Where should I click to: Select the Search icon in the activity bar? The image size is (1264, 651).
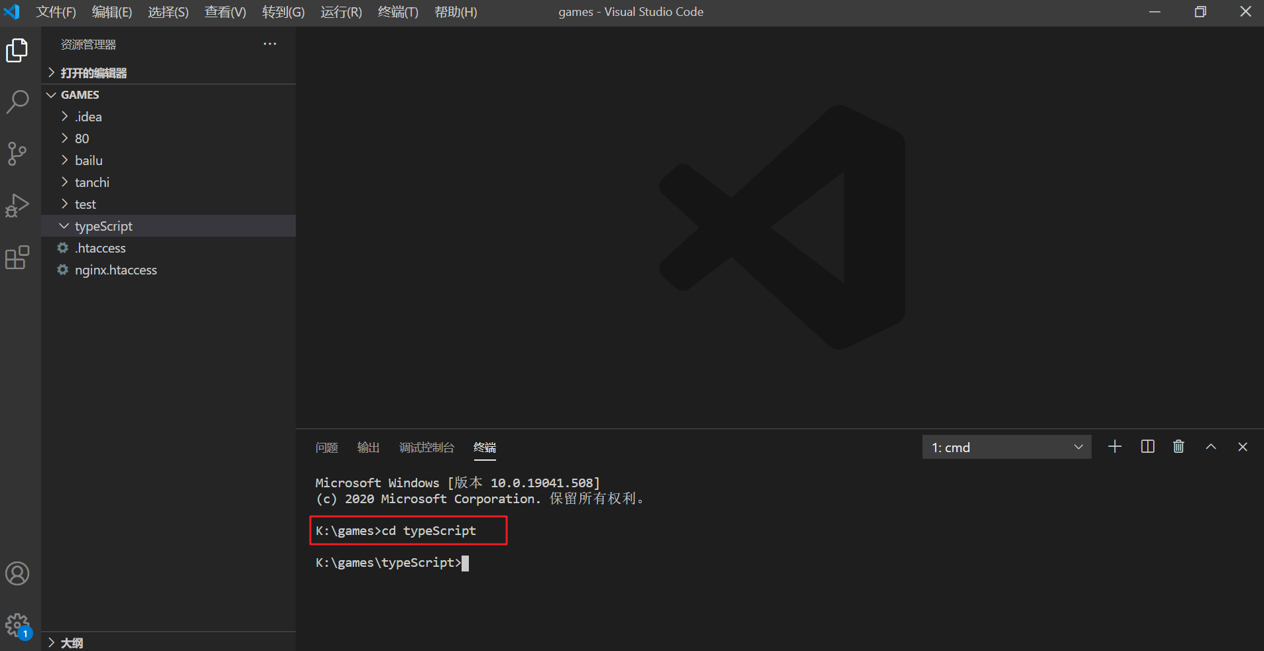(x=17, y=102)
